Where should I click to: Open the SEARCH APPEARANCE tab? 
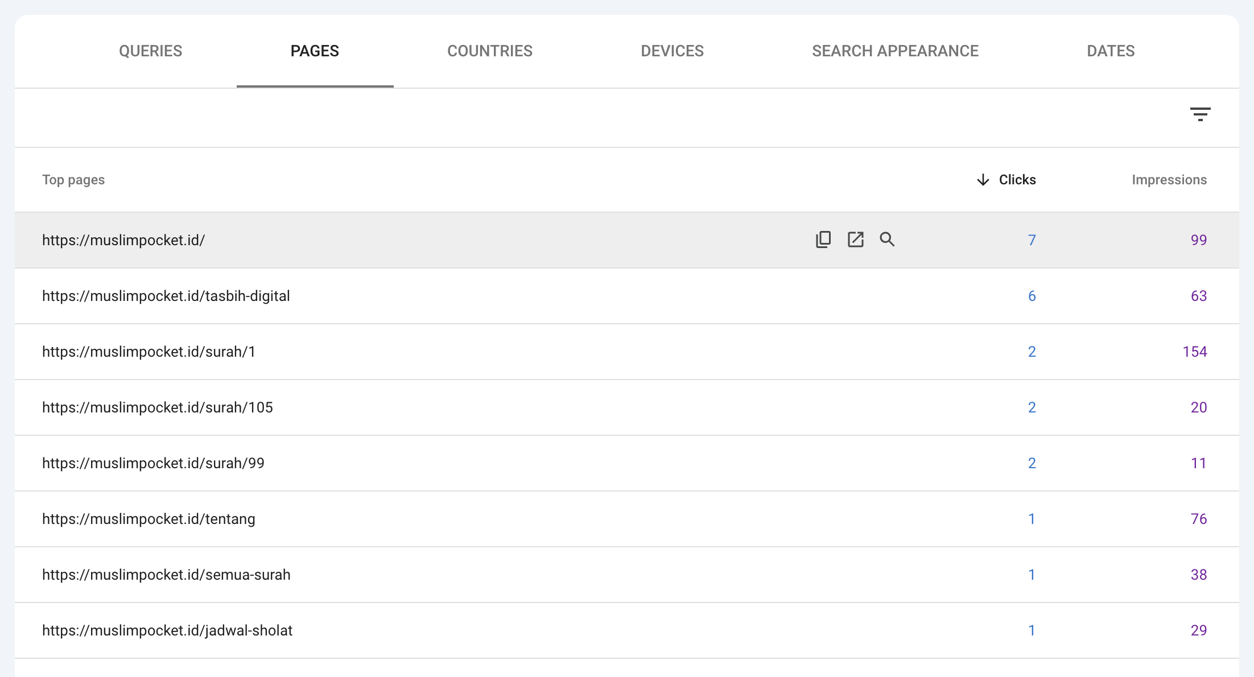(895, 51)
